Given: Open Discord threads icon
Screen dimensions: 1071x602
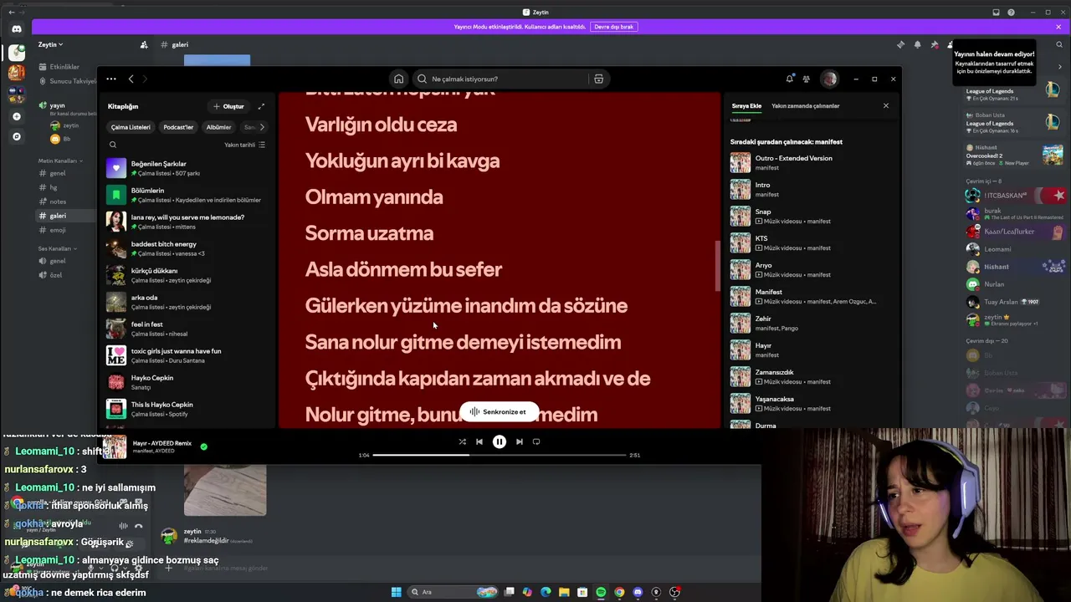Looking at the screenshot, I should (x=900, y=44).
